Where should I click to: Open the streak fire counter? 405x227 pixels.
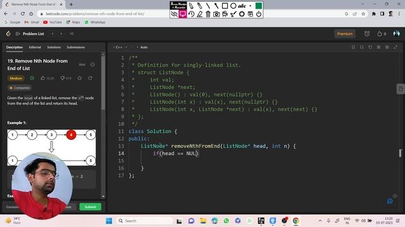tap(382, 33)
